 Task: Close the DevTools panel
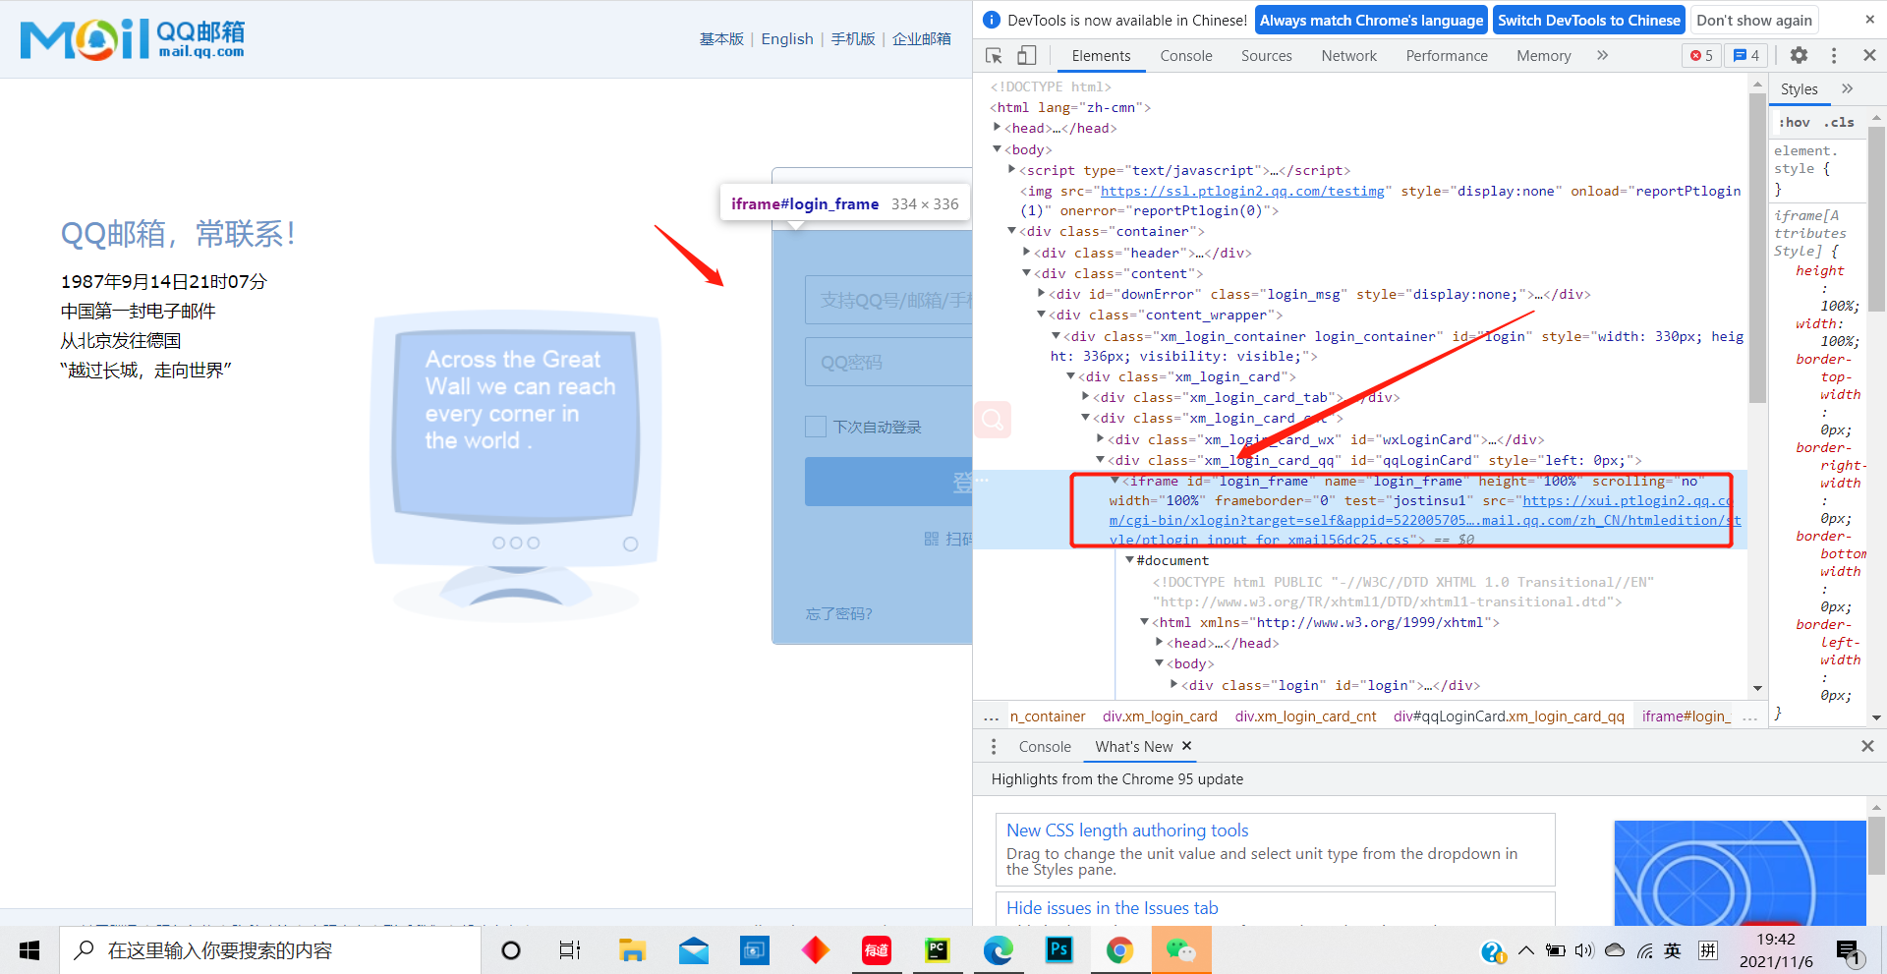coord(1869,56)
